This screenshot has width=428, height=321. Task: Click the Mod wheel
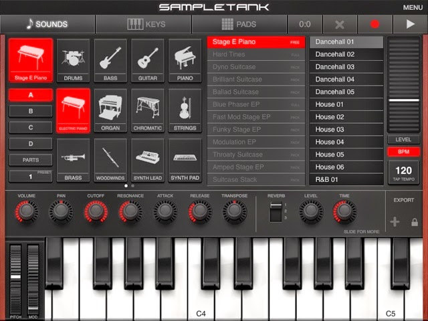[x=33, y=279]
